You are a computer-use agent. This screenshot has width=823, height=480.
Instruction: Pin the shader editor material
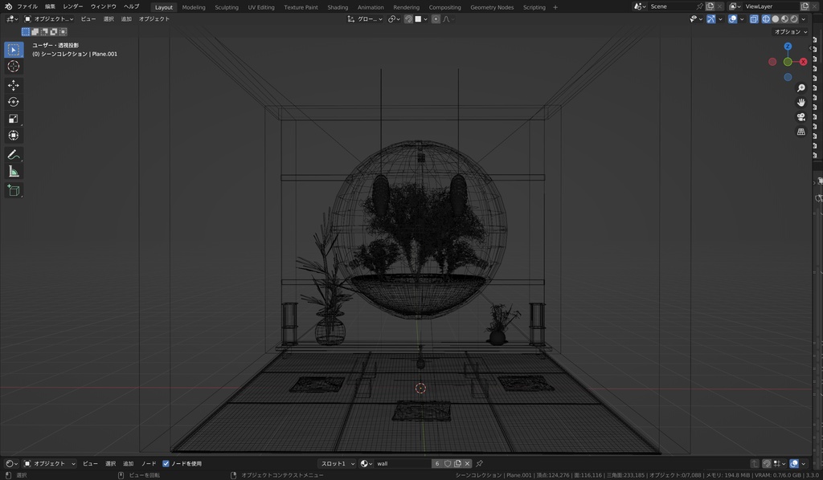tap(479, 463)
